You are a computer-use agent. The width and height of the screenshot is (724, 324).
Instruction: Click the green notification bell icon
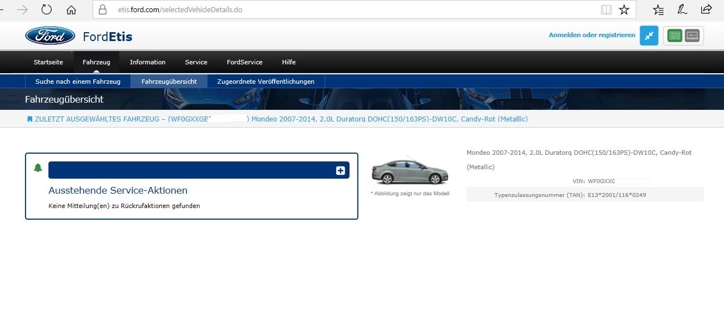(x=38, y=168)
